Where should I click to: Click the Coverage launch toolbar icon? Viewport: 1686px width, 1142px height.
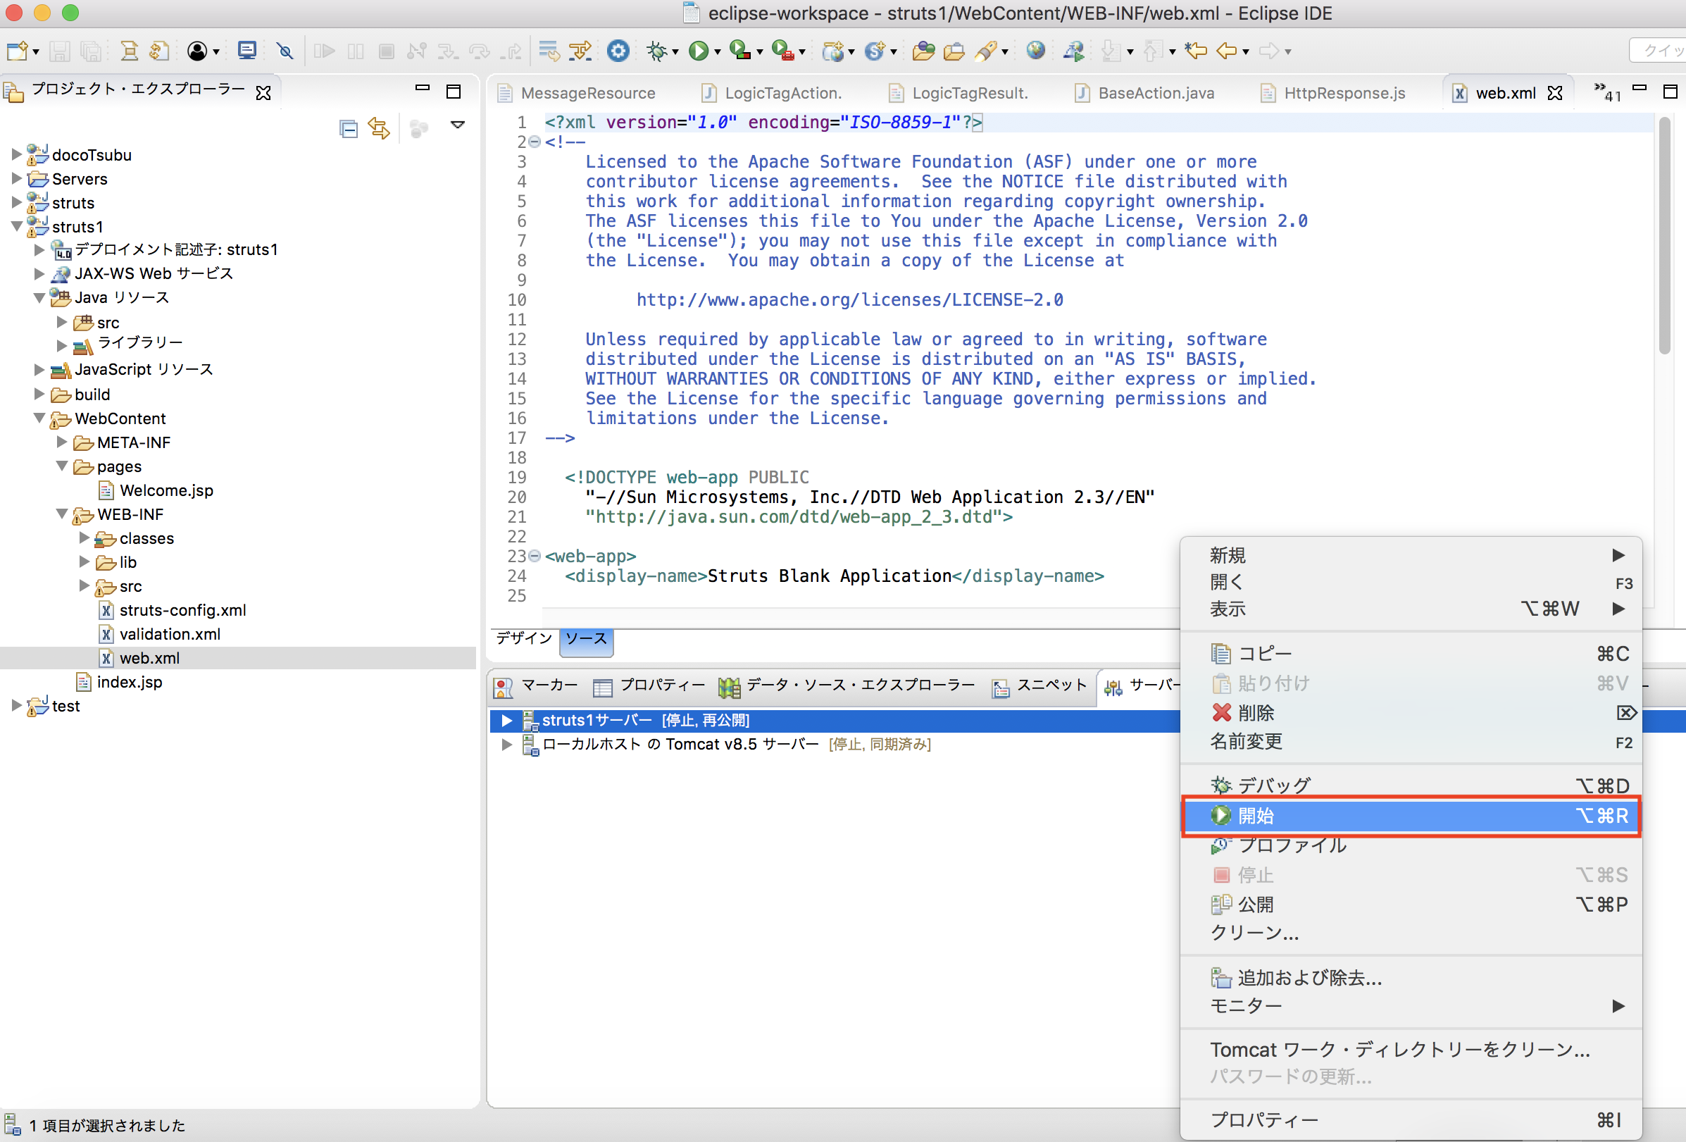tap(740, 51)
